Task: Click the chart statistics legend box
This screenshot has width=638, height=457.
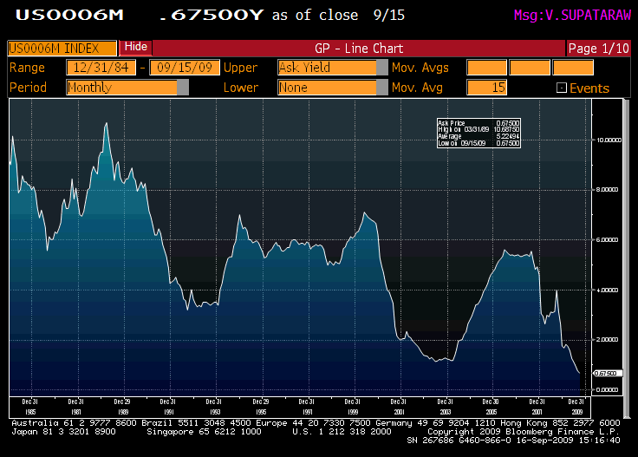Action: click(x=478, y=133)
